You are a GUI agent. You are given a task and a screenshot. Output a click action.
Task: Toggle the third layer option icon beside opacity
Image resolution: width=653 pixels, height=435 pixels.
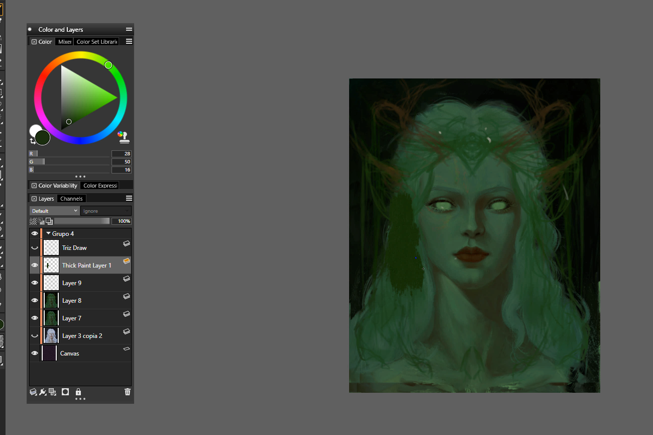[x=49, y=221]
